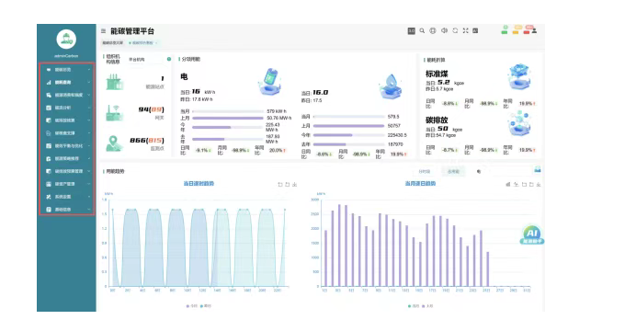Switch monthly chart to line type icon
625x331 pixels.
[x=517, y=184]
